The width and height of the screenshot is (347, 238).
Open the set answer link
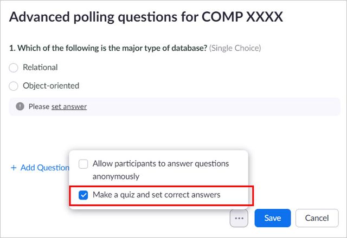[x=69, y=107]
